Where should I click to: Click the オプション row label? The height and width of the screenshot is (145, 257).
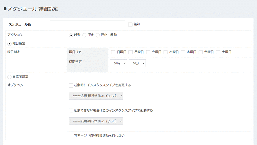pyautogui.click(x=15, y=85)
